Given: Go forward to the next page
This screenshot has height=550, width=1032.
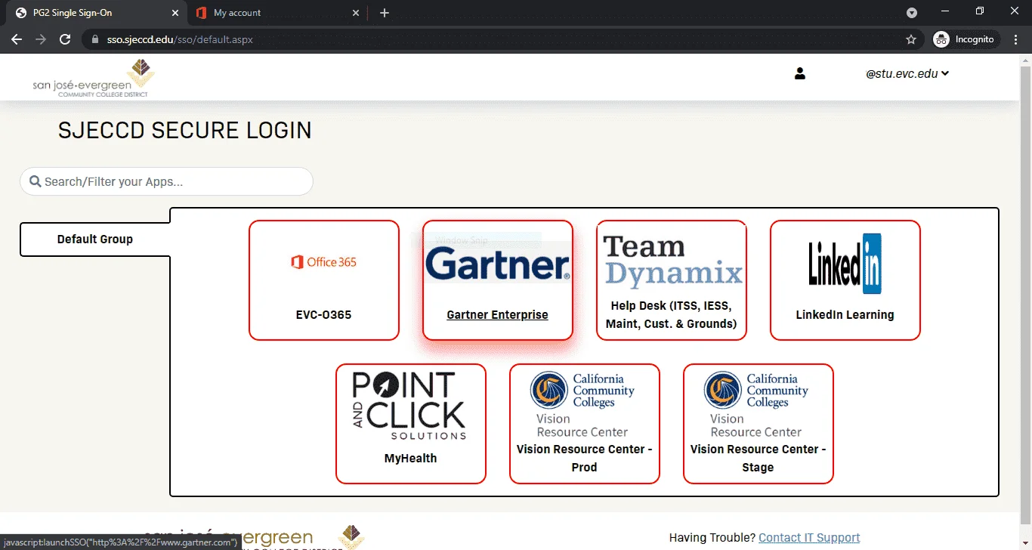Looking at the screenshot, I should click(x=41, y=39).
